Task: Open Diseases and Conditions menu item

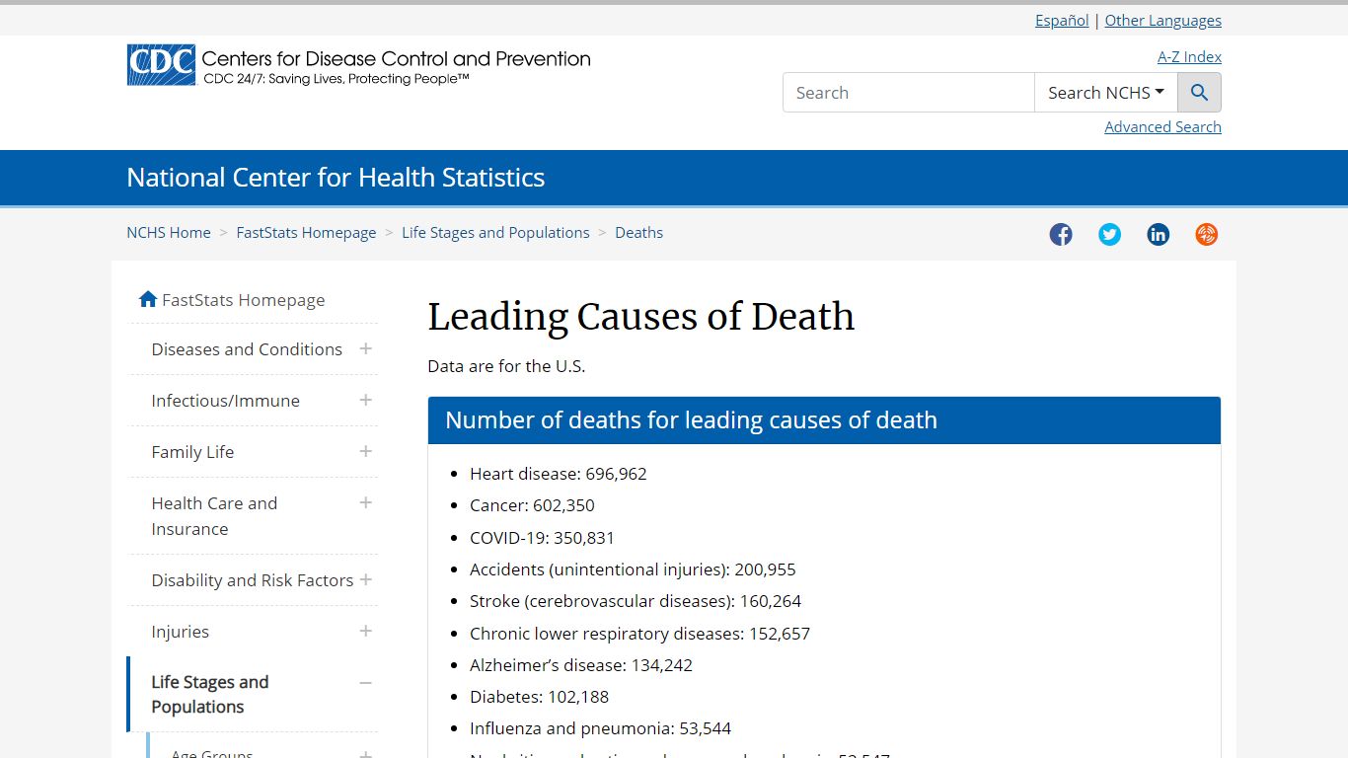Action: 247,349
